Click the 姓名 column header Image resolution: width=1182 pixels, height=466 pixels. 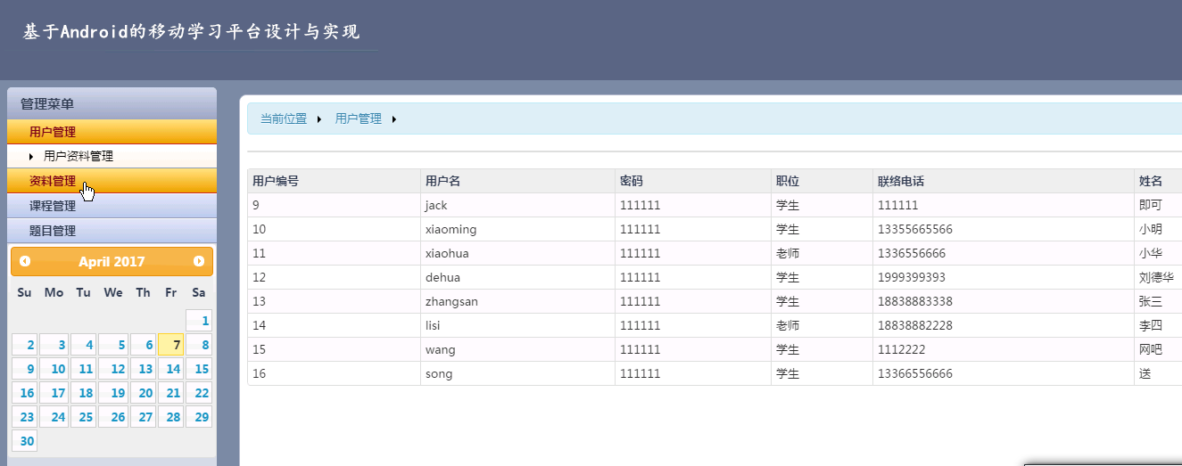point(1158,181)
